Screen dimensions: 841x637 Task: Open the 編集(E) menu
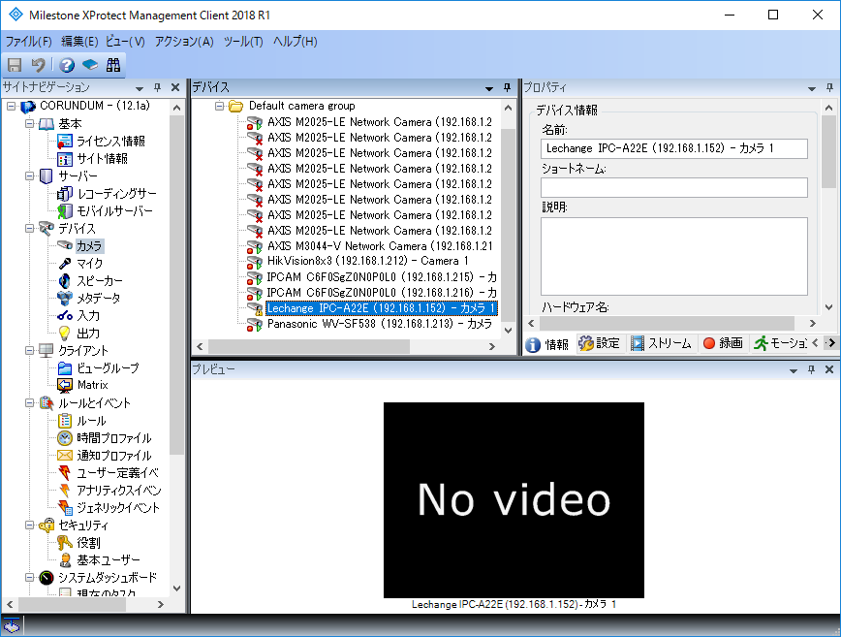[x=79, y=42]
